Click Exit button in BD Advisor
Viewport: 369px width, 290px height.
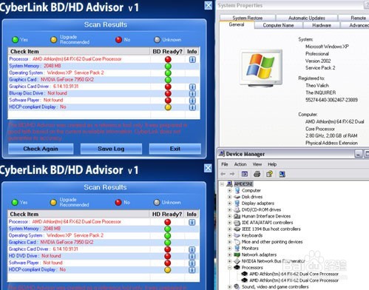175,149
